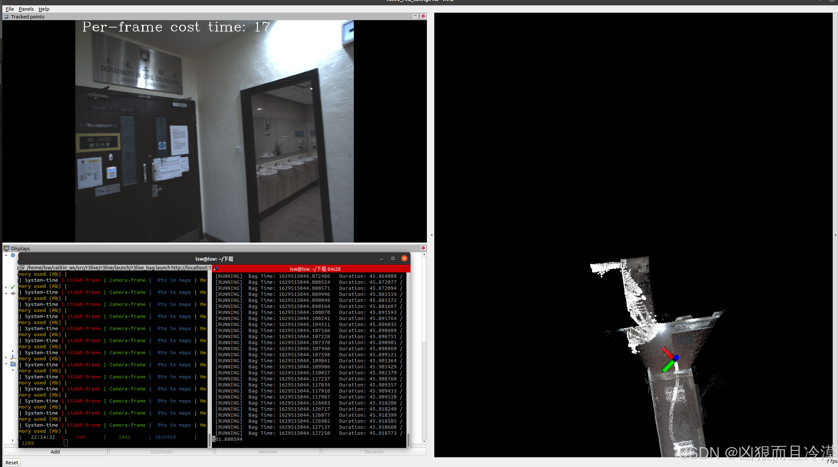Click the Axes display icon
838x467 pixels.
13,358
